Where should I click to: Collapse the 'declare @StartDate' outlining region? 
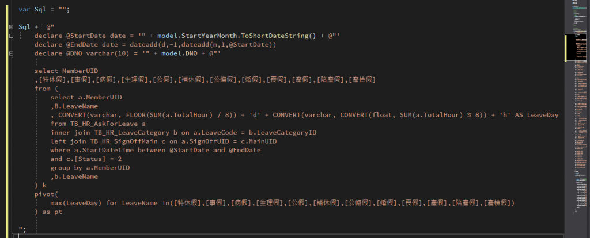(x=12, y=36)
